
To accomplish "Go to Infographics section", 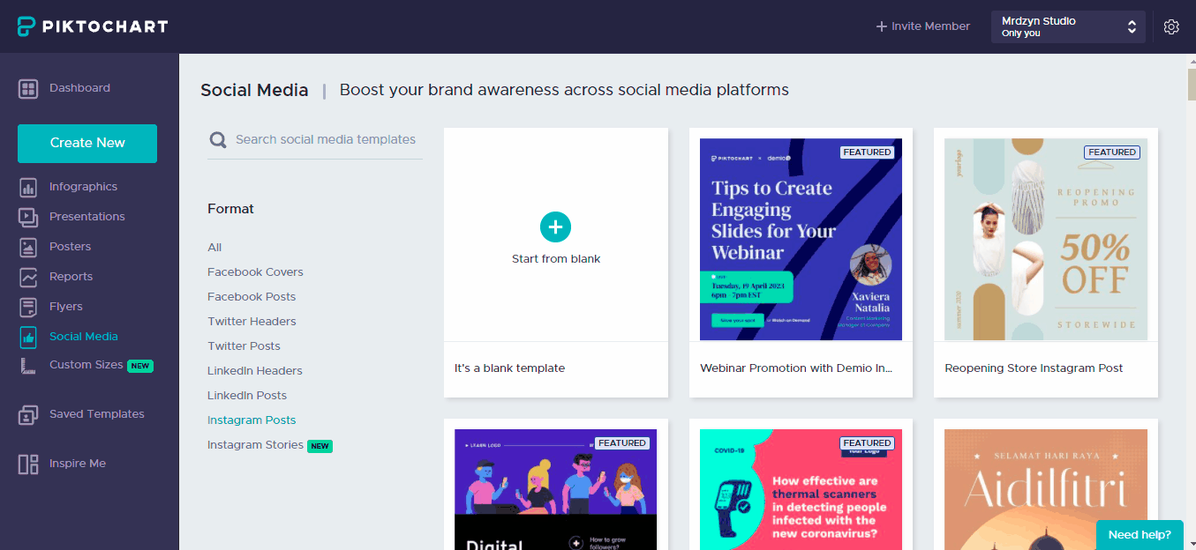I will point(83,187).
